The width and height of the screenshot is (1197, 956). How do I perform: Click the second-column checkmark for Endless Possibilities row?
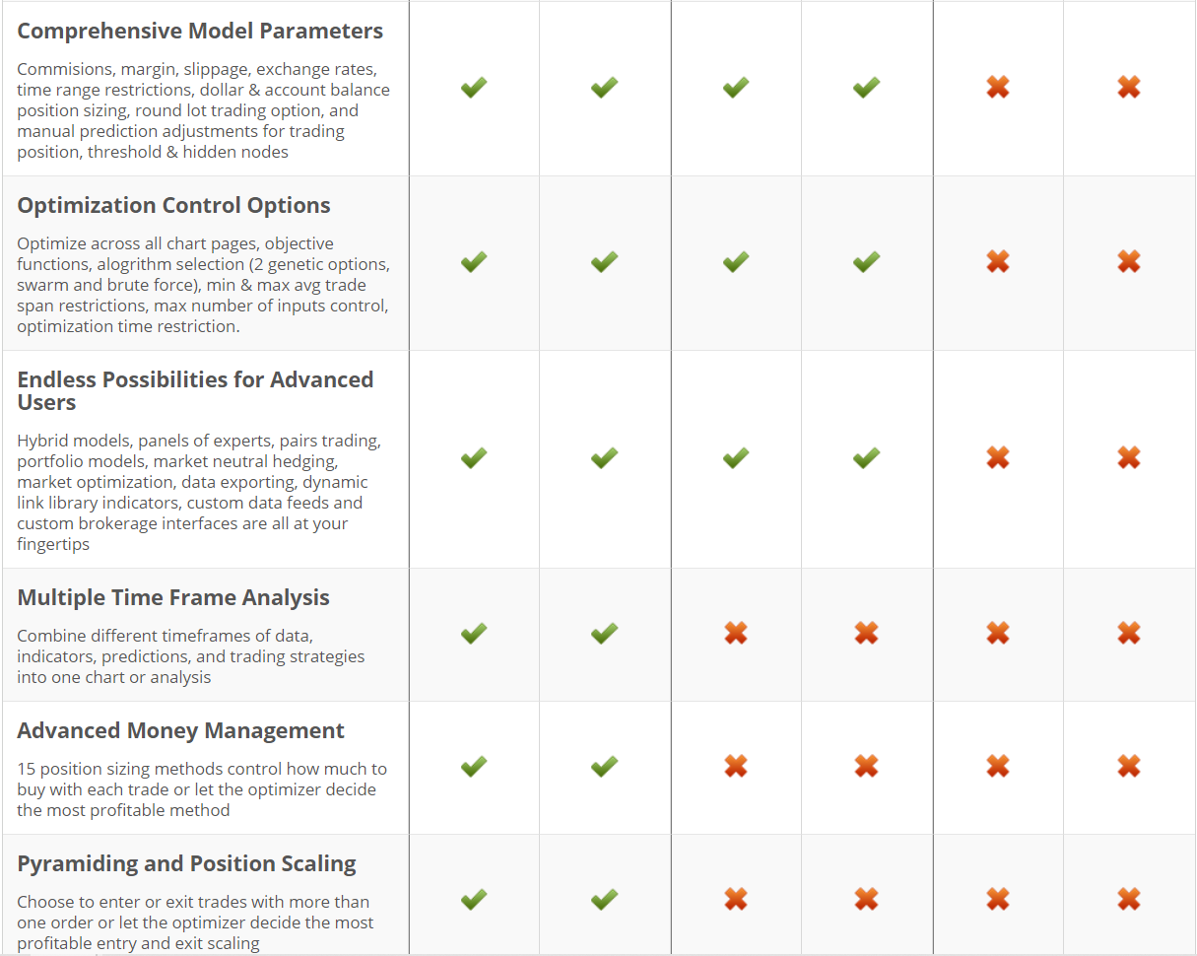point(604,458)
